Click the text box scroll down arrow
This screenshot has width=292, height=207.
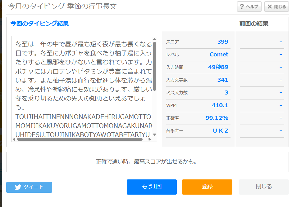pyautogui.click(x=155, y=134)
